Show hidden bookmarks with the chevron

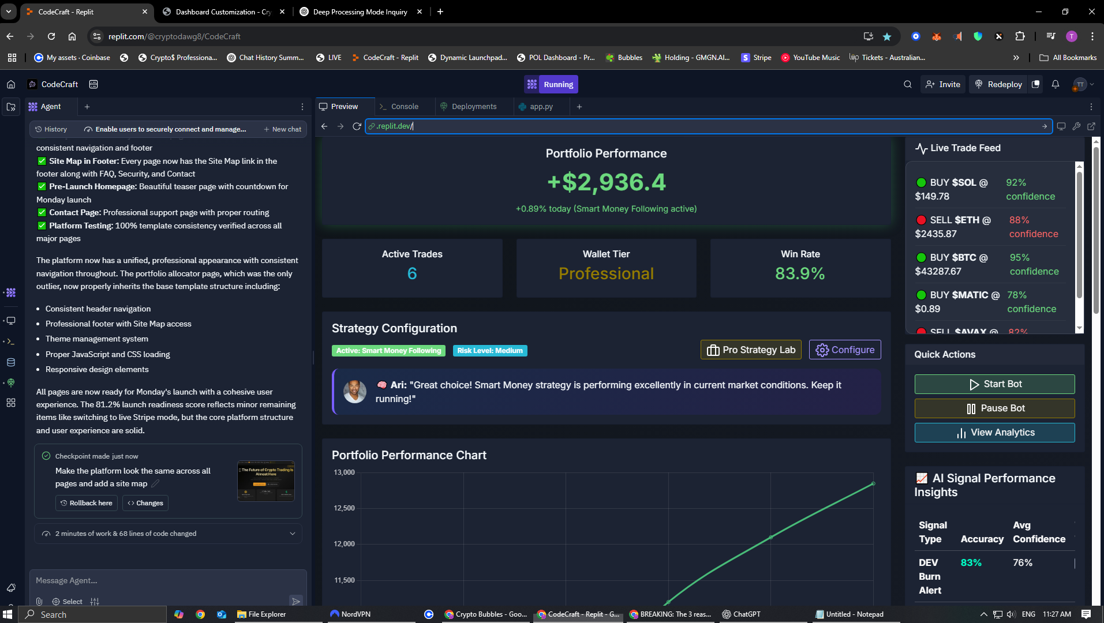click(x=1016, y=58)
